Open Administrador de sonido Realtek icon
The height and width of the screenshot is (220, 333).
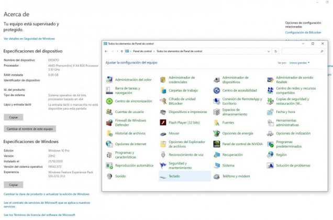(270, 80)
